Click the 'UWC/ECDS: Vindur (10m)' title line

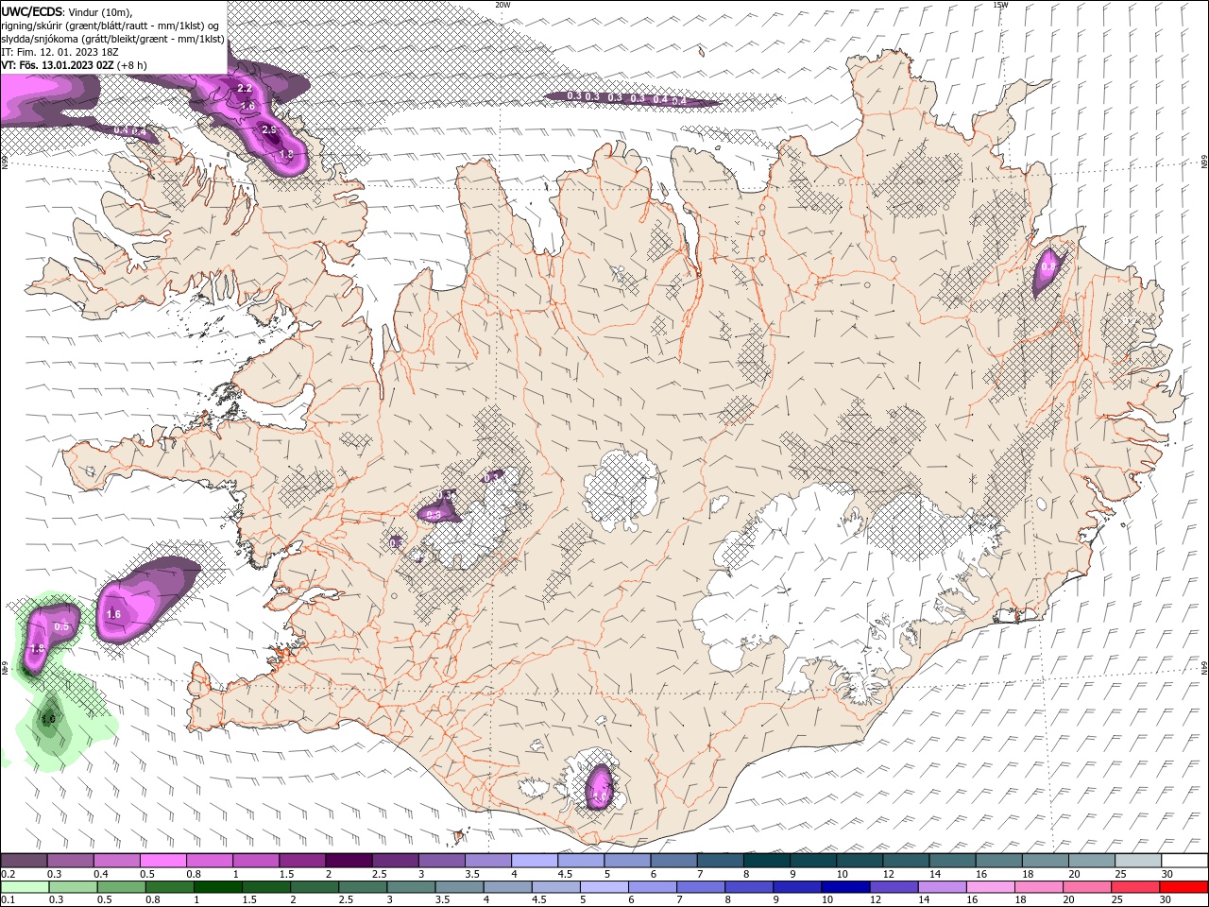(66, 11)
